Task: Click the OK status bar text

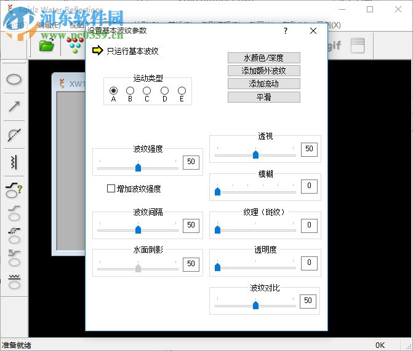Action: (x=380, y=345)
